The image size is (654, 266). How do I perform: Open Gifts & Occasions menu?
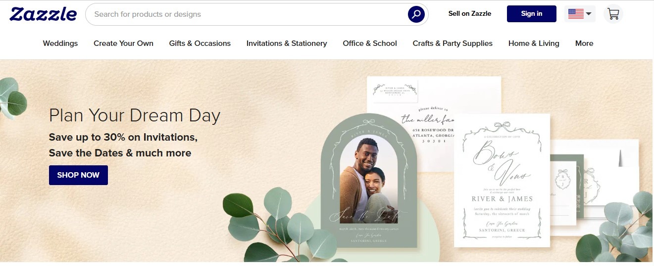click(x=200, y=43)
